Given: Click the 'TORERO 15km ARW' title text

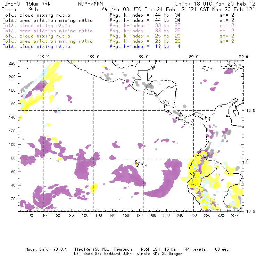Looking at the screenshot, I should [x=26, y=3].
